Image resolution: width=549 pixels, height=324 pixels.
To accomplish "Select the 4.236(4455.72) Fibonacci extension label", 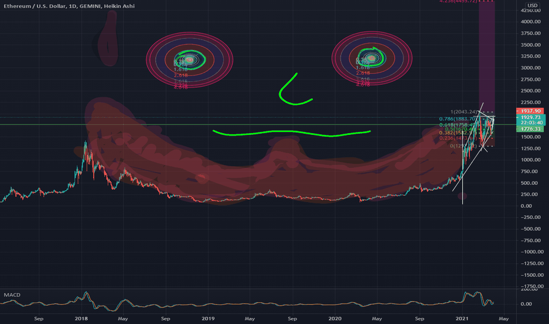I will [x=458, y=1].
